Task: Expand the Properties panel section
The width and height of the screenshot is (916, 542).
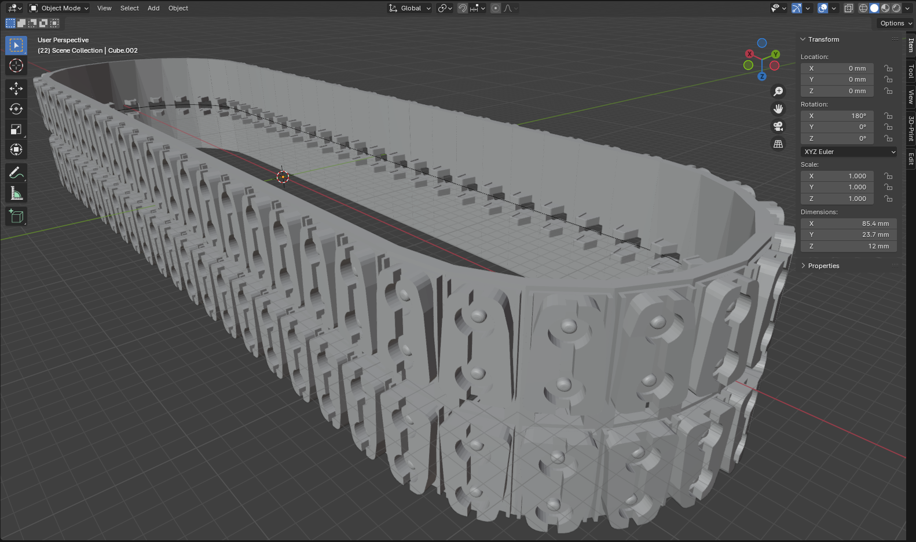Action: 823,266
